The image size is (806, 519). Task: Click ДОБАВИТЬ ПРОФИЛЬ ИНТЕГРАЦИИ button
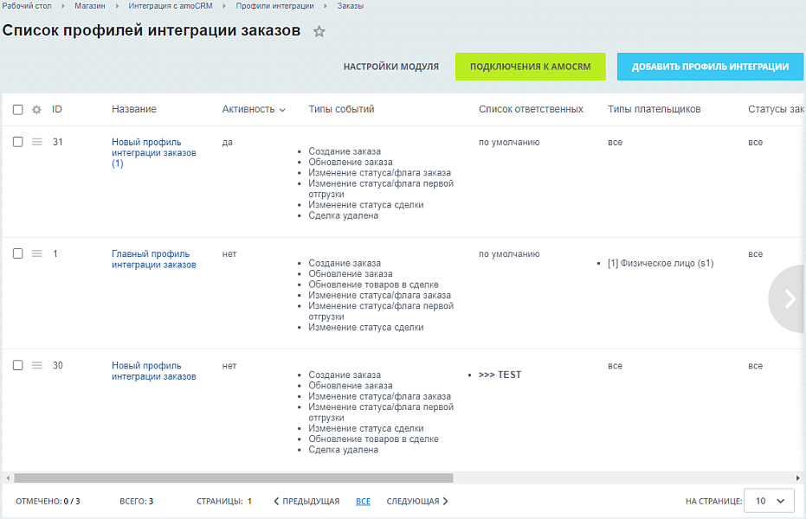[x=710, y=65]
